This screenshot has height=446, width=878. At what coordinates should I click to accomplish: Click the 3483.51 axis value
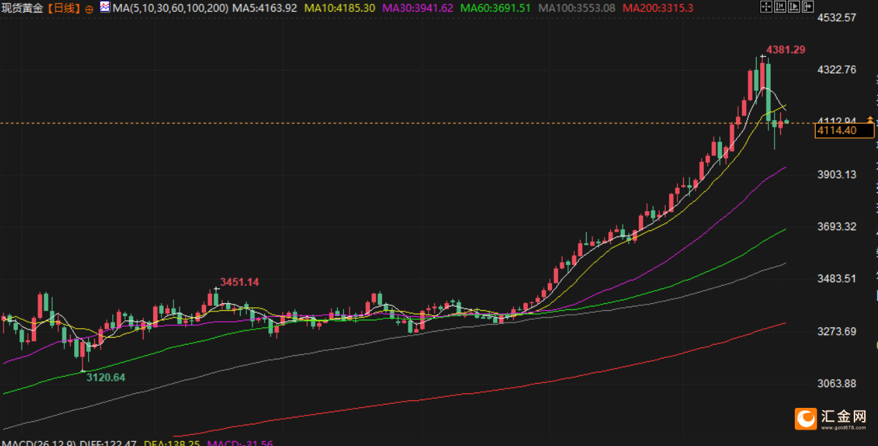[x=837, y=278]
